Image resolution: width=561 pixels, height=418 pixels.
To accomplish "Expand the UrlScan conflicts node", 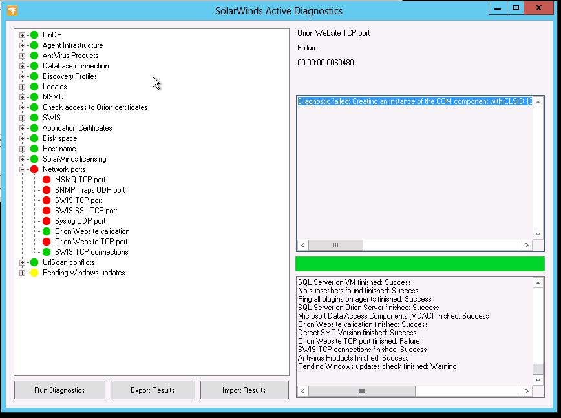I will tap(22, 262).
